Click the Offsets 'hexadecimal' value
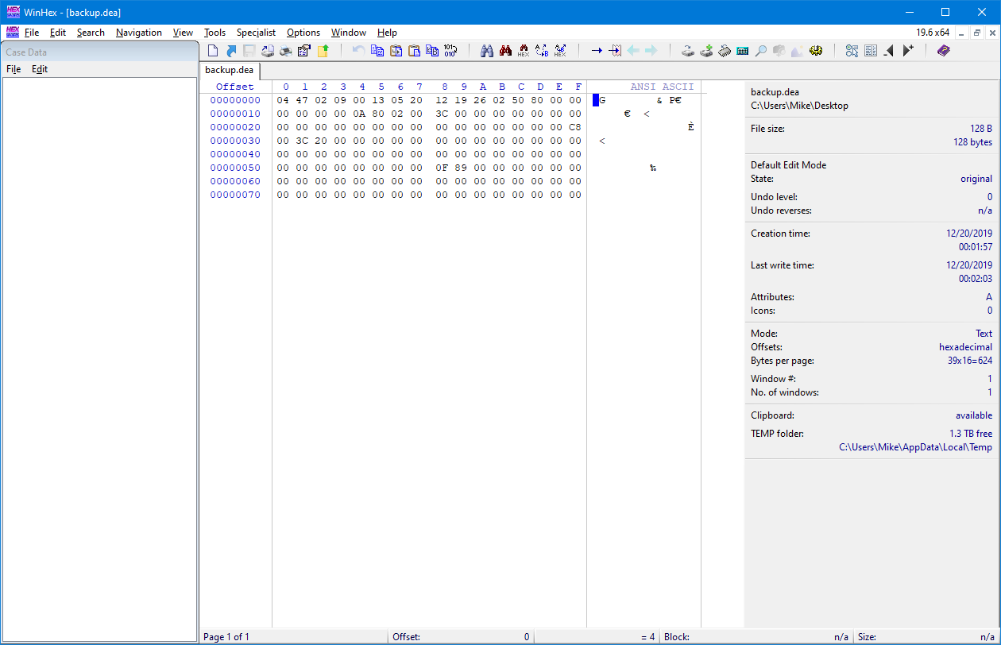Viewport: 1001px width, 645px height. (x=965, y=347)
